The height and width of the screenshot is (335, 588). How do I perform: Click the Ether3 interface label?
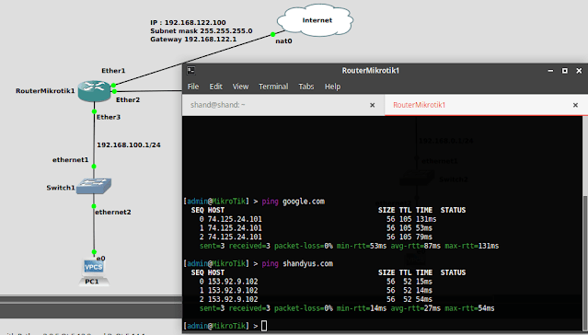click(x=109, y=117)
